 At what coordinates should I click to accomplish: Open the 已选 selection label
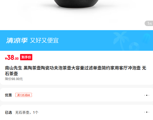click(x=8, y=112)
